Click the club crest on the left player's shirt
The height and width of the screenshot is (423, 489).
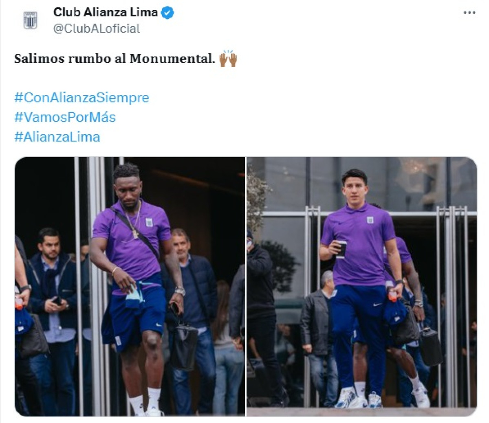pyautogui.click(x=149, y=222)
